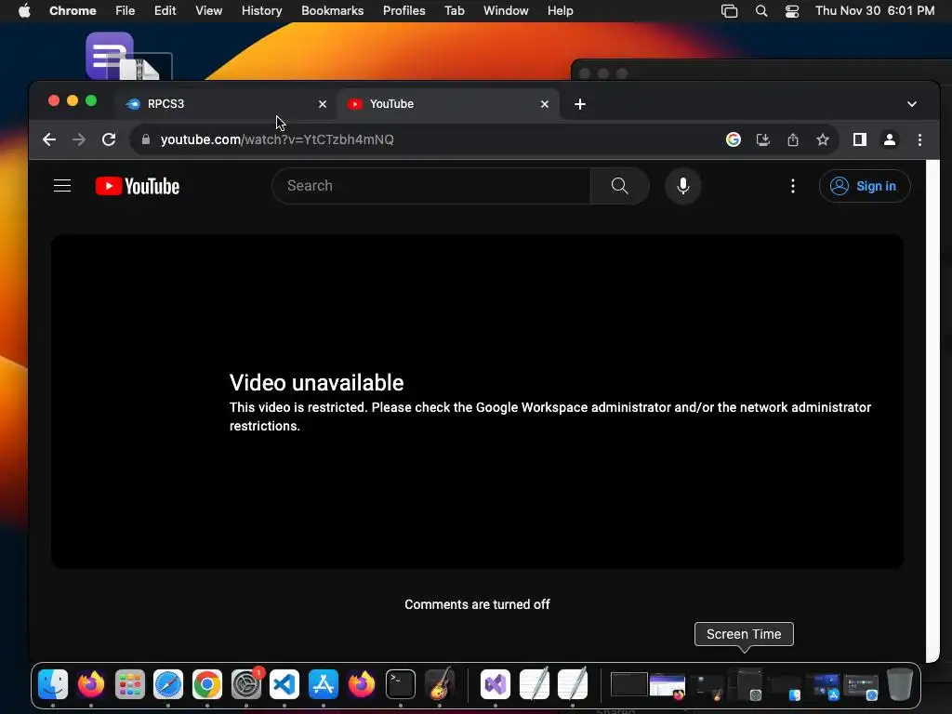This screenshot has height=714, width=952.
Task: Open the Window menu
Action: pyautogui.click(x=506, y=11)
